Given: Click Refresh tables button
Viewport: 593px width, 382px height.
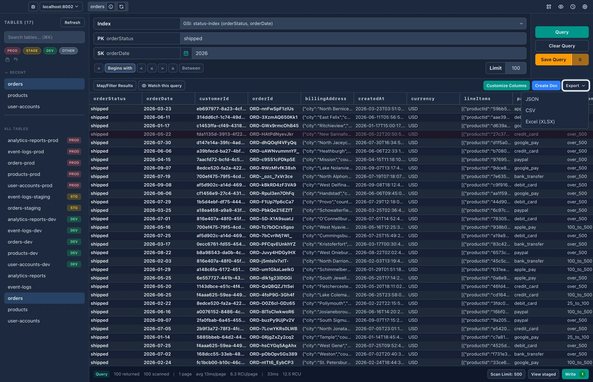Looking at the screenshot, I should tap(72, 23).
